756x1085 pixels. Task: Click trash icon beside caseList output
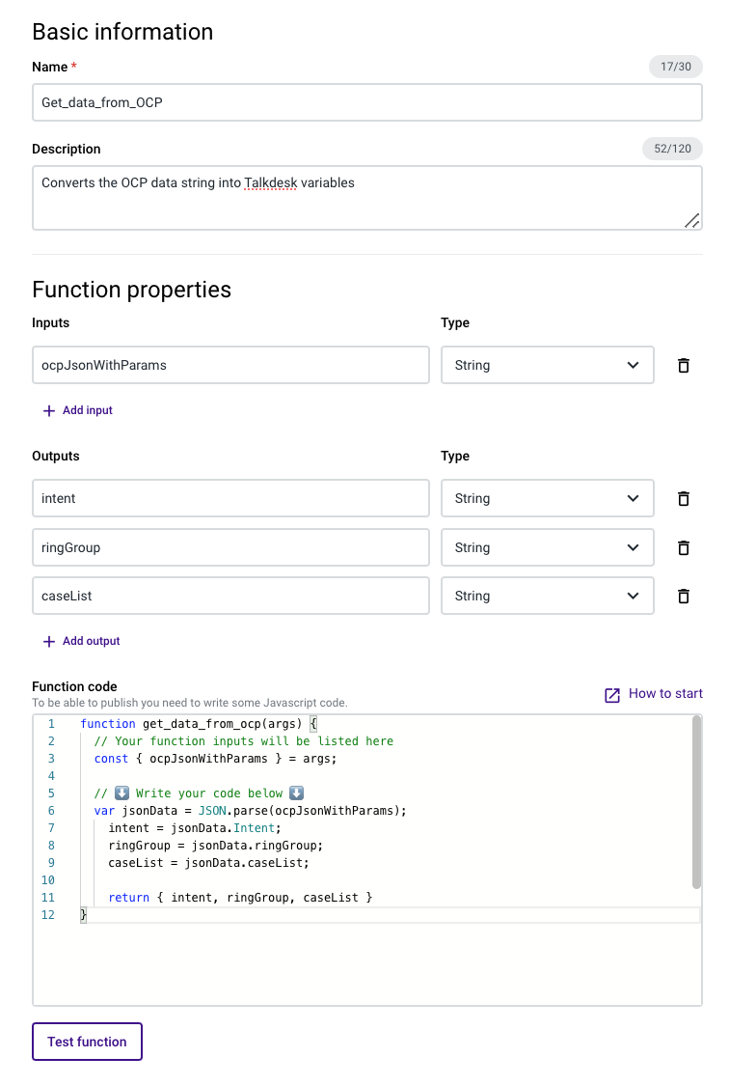(x=684, y=597)
